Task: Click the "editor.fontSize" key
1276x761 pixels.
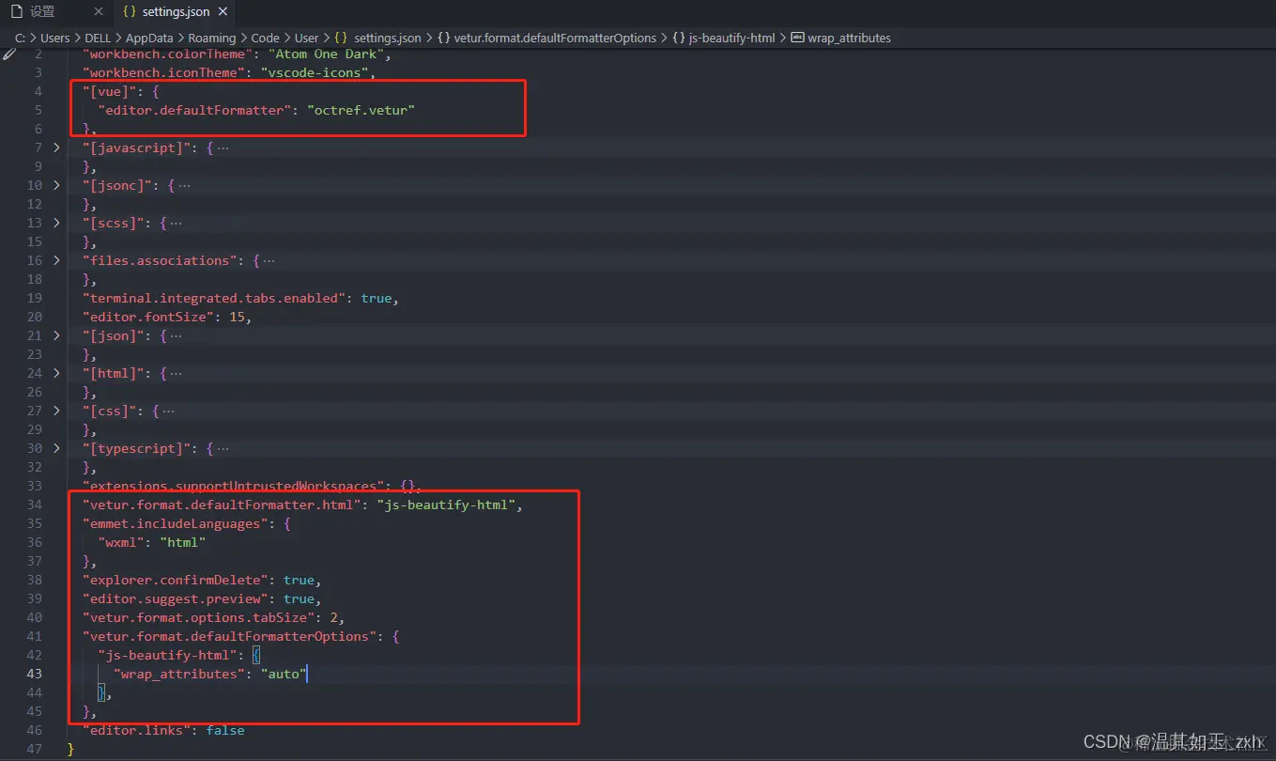Action: click(149, 317)
